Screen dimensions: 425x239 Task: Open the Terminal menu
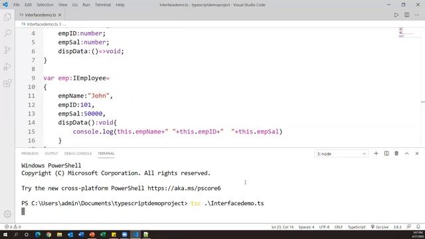click(103, 5)
